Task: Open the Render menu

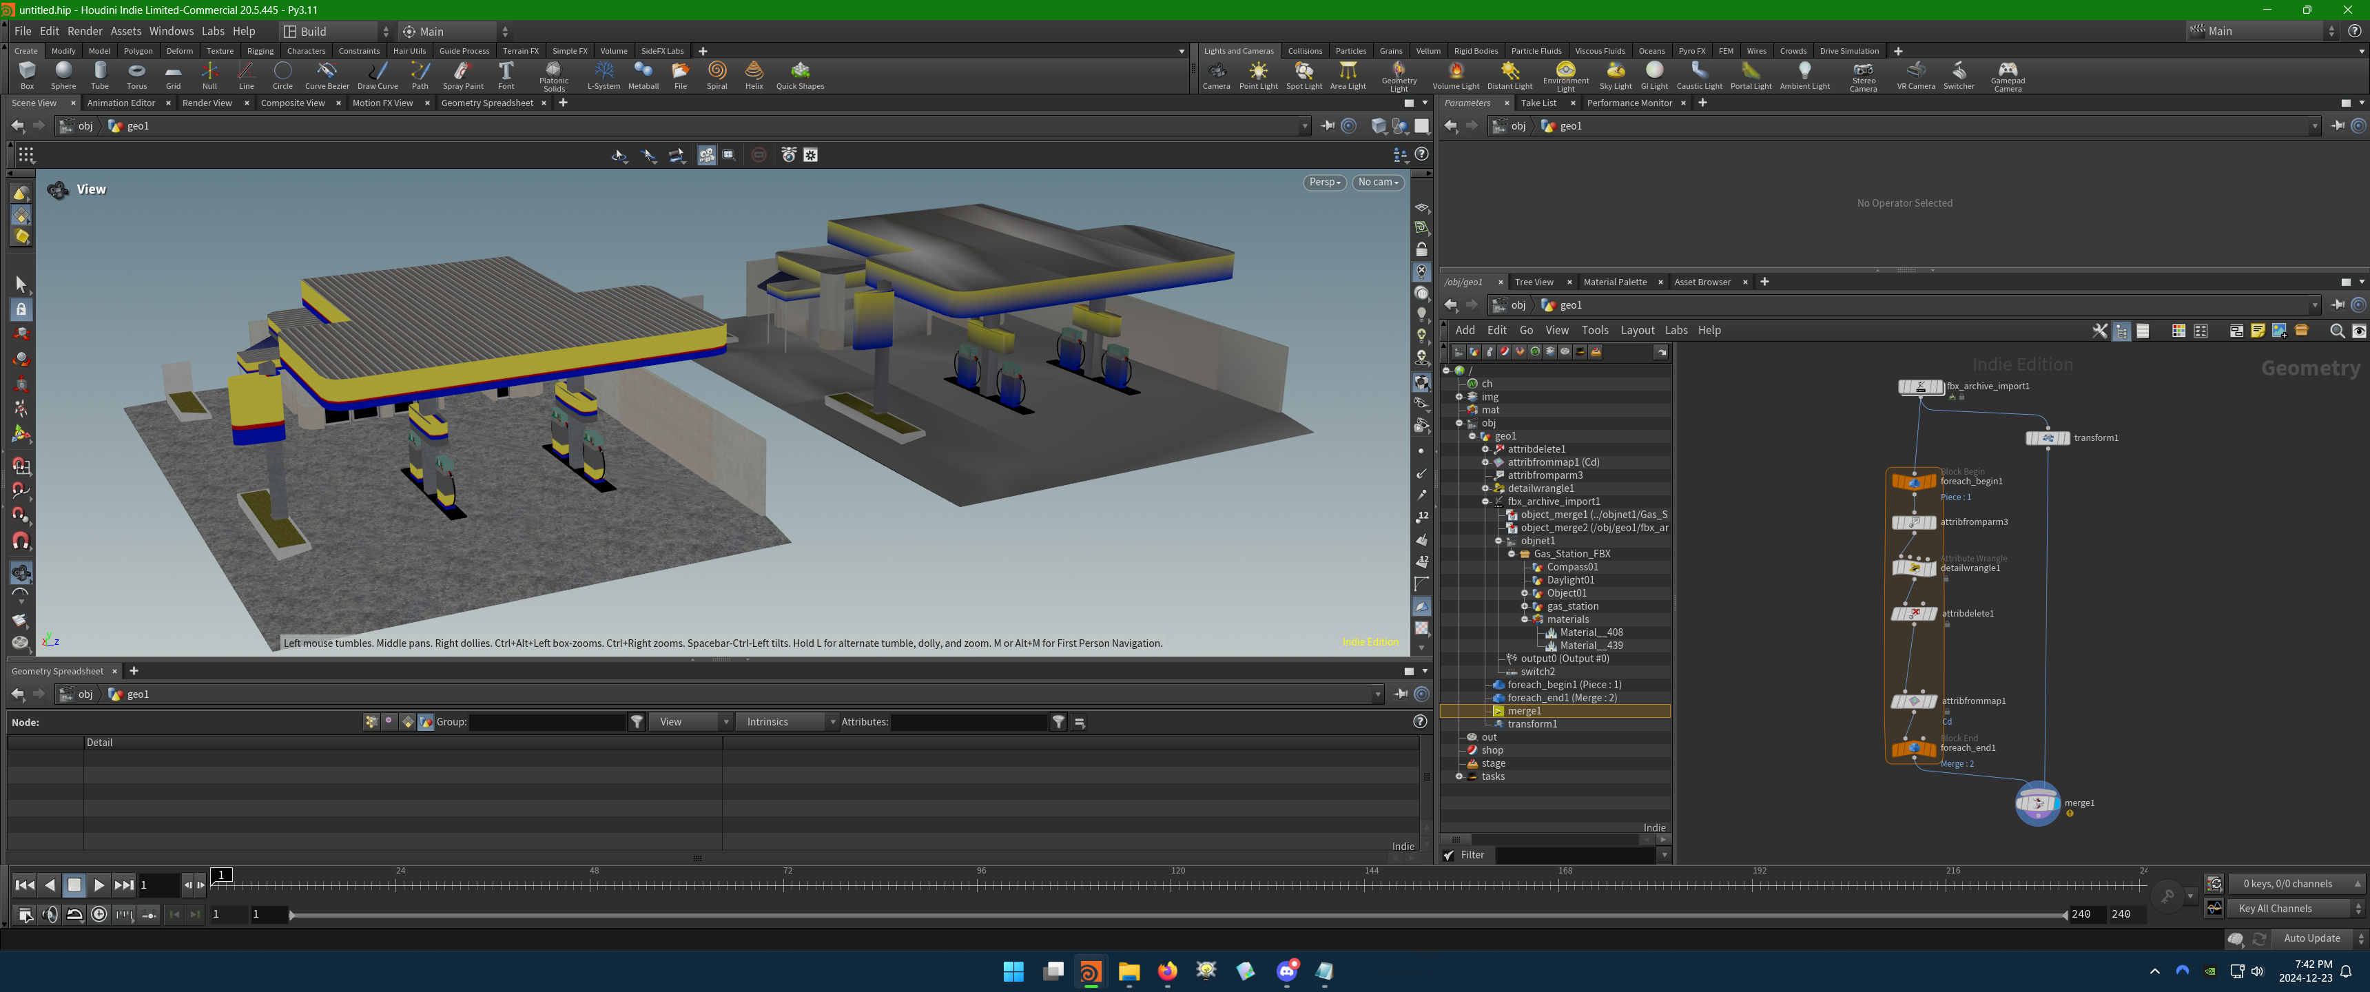Action: (x=85, y=31)
